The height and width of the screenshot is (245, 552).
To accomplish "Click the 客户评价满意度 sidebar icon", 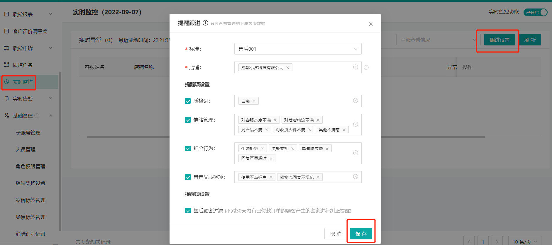I will [7, 31].
